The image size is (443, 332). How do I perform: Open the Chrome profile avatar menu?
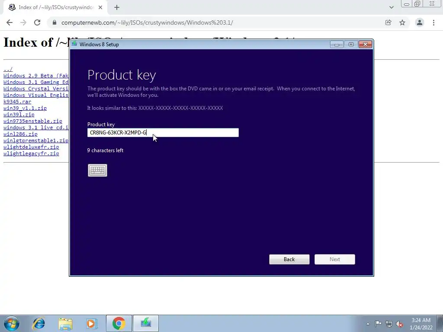[x=420, y=22]
